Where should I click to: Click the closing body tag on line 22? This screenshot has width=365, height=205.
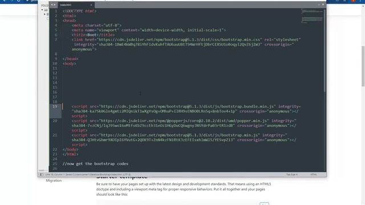[70, 149]
